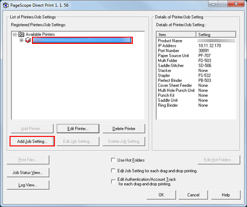Select the Paper Source Unit row
The height and width of the screenshot is (207, 247).
point(196,56)
